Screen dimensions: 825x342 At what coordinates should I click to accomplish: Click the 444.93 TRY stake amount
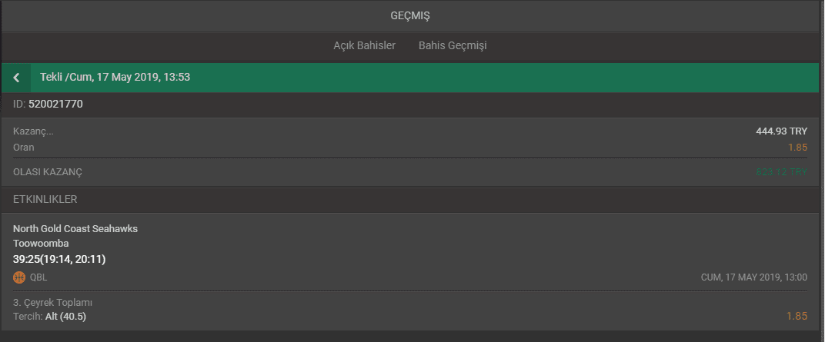pyautogui.click(x=781, y=131)
